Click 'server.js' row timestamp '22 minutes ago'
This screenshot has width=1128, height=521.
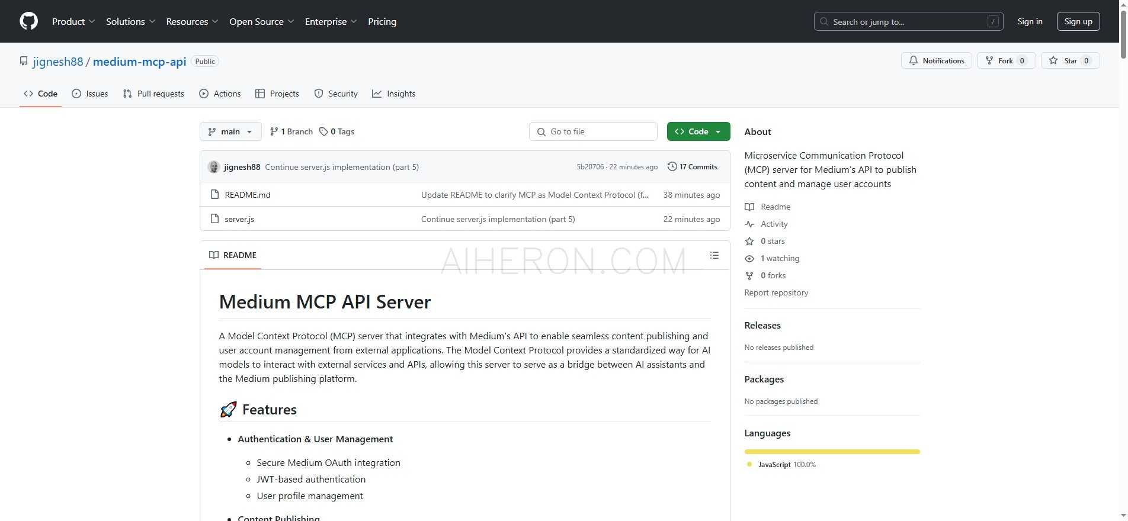click(x=691, y=219)
